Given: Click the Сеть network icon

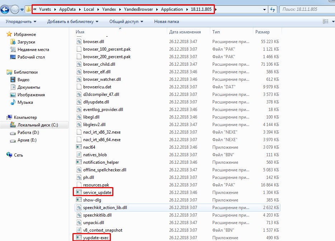Looking at the screenshot, I should pyautogui.click(x=9, y=155).
